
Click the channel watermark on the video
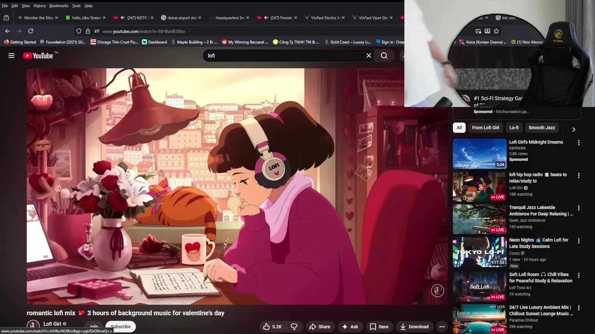tap(437, 290)
